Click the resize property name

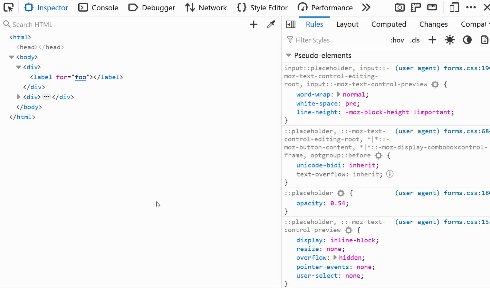[308, 249]
